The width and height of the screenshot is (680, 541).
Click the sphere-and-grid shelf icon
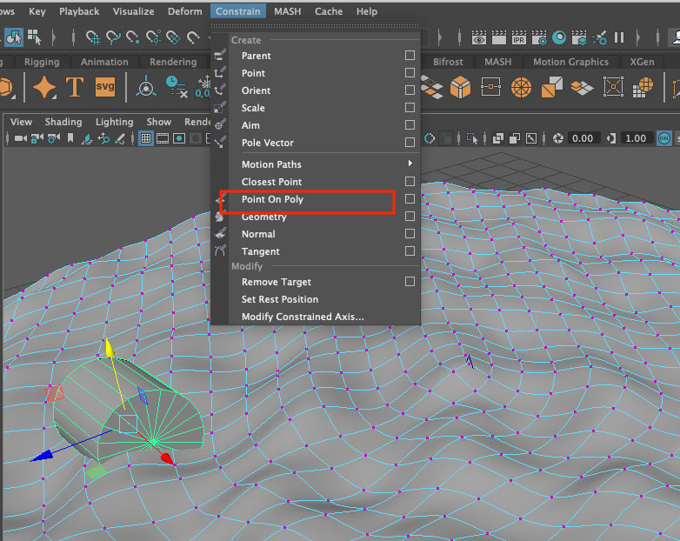[643, 87]
